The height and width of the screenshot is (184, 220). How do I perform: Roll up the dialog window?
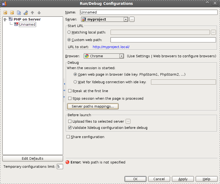click(x=207, y=3)
